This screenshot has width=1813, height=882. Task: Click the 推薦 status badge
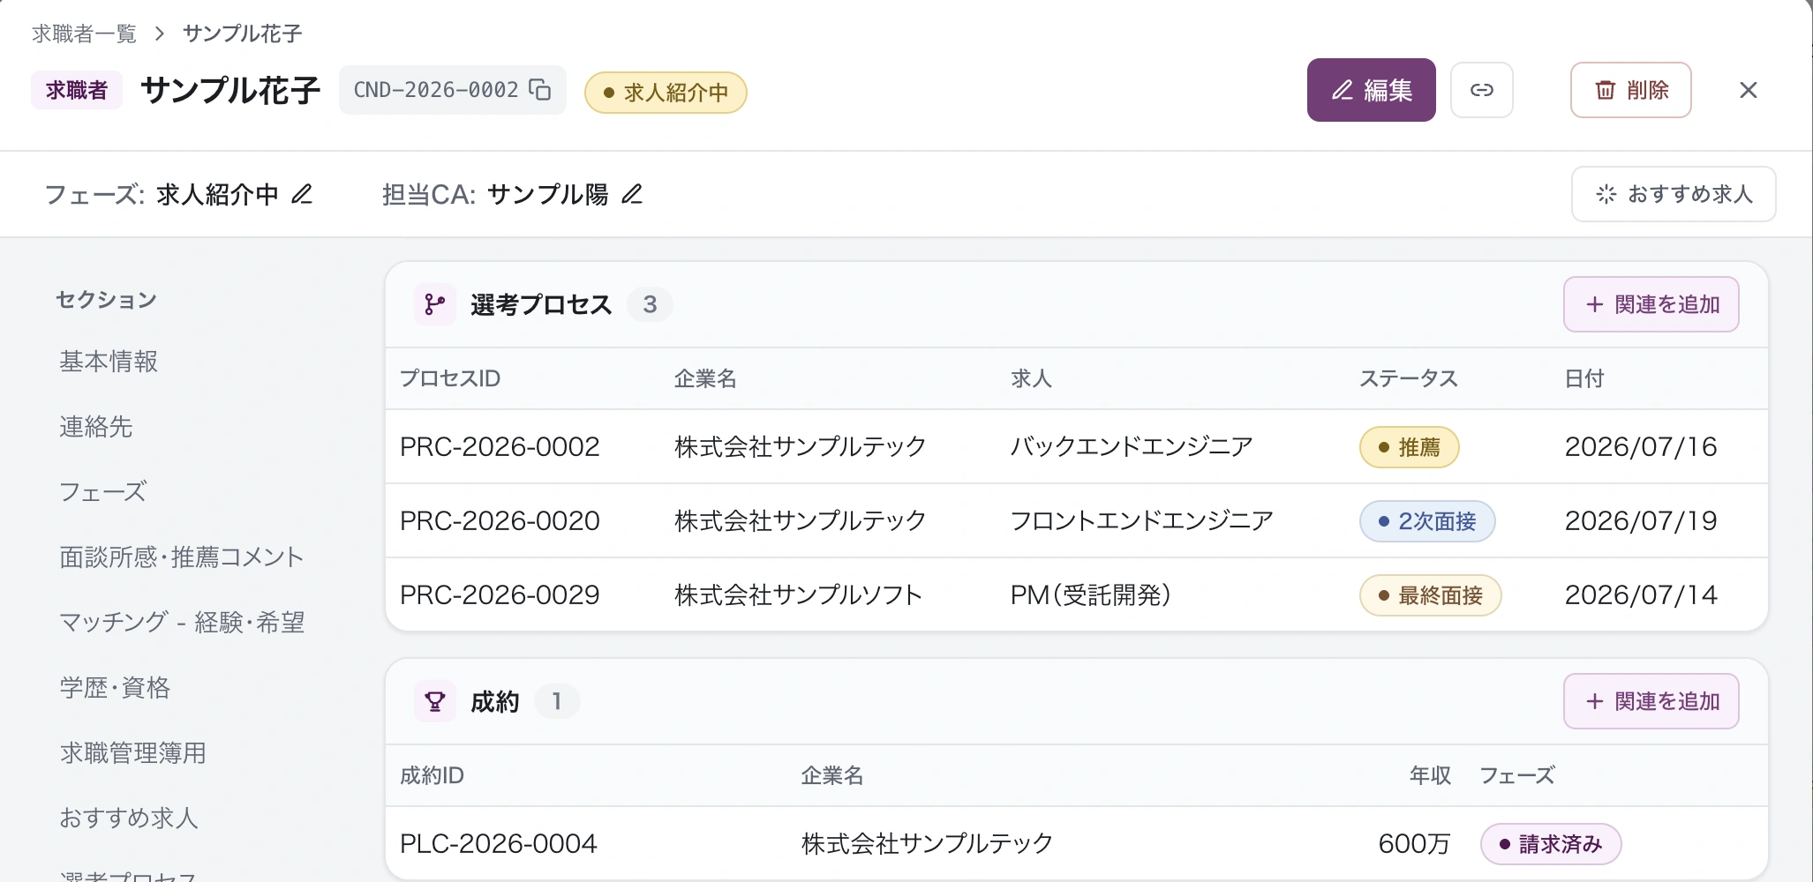click(1409, 447)
